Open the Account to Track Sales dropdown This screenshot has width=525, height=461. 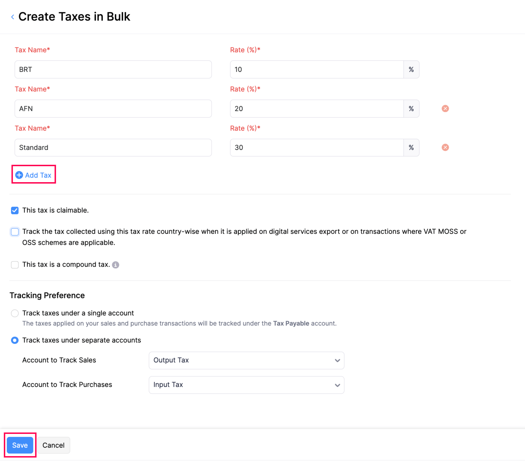pos(246,360)
